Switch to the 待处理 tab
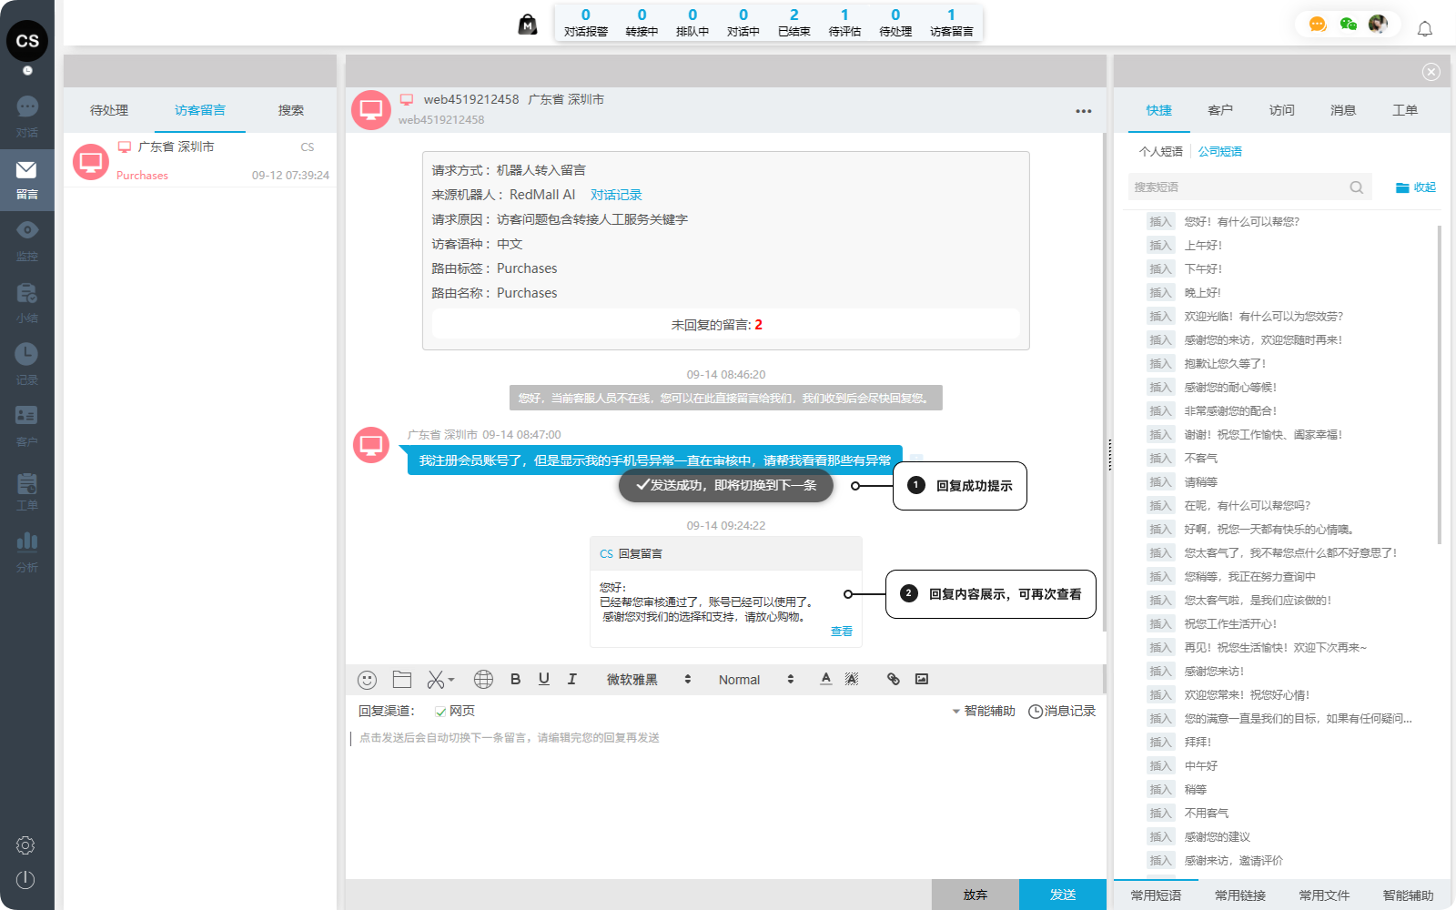The height and width of the screenshot is (910, 1456). click(x=109, y=110)
